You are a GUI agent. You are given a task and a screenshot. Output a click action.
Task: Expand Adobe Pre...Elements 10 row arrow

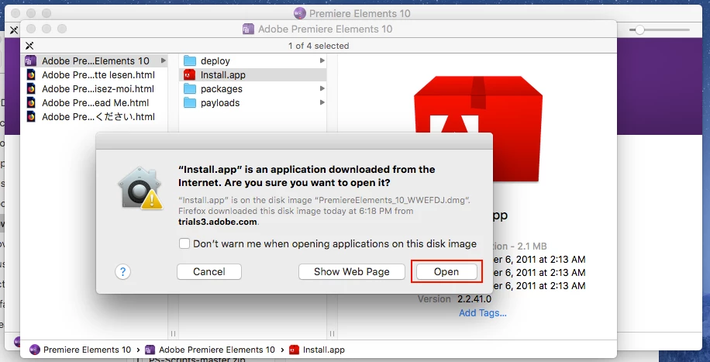pyautogui.click(x=163, y=60)
